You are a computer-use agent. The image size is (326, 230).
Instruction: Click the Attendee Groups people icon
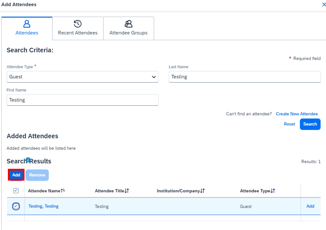point(128,24)
